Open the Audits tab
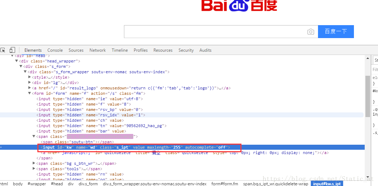 206,50
